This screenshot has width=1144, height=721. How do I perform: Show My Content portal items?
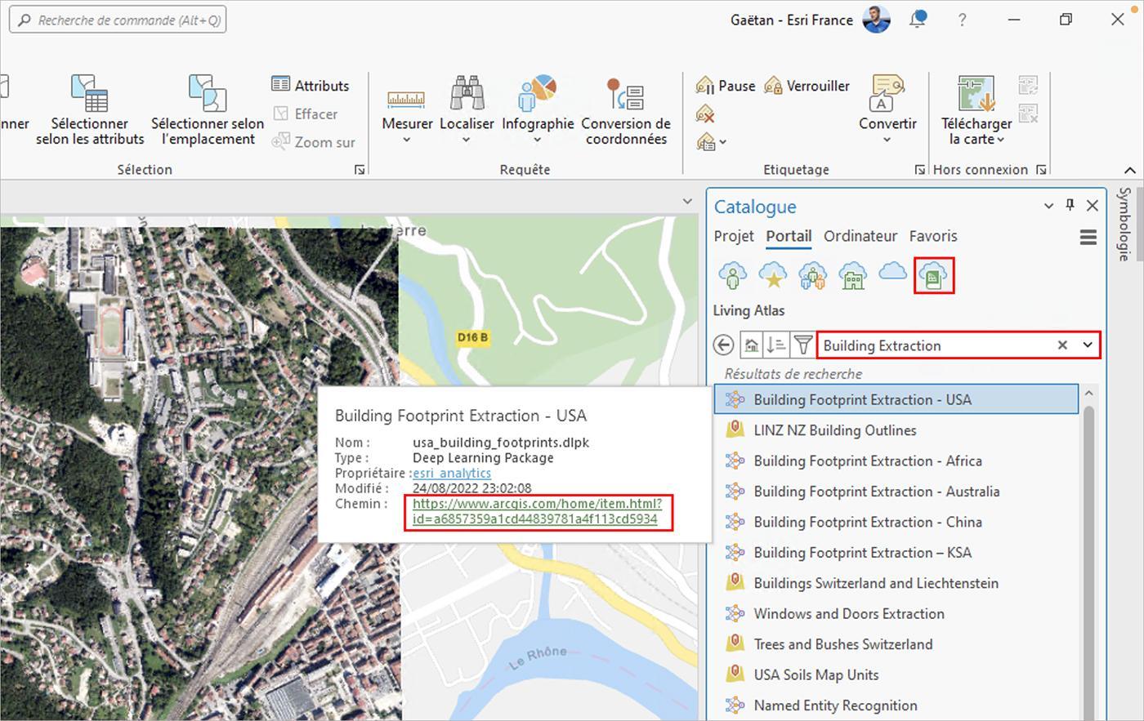coord(732,275)
